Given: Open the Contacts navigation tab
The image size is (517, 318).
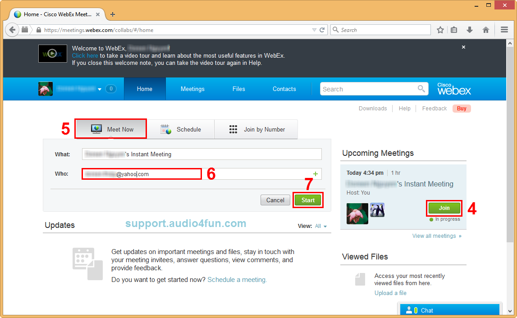Looking at the screenshot, I should pos(284,89).
